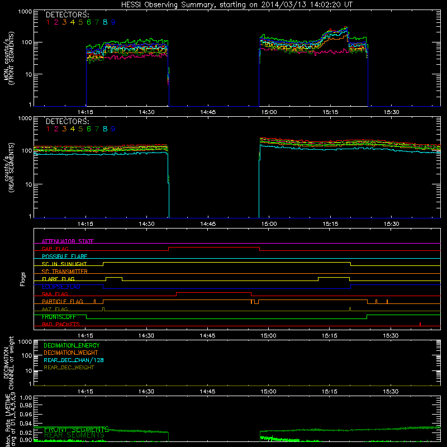The image size is (447, 447).
Task: Click yellow detector number 4 in rear segments legend
Action: point(73,129)
